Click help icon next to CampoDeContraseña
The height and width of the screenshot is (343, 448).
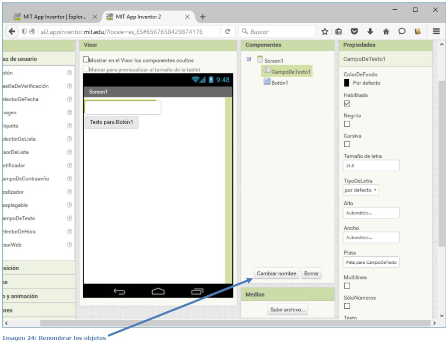[x=69, y=179]
